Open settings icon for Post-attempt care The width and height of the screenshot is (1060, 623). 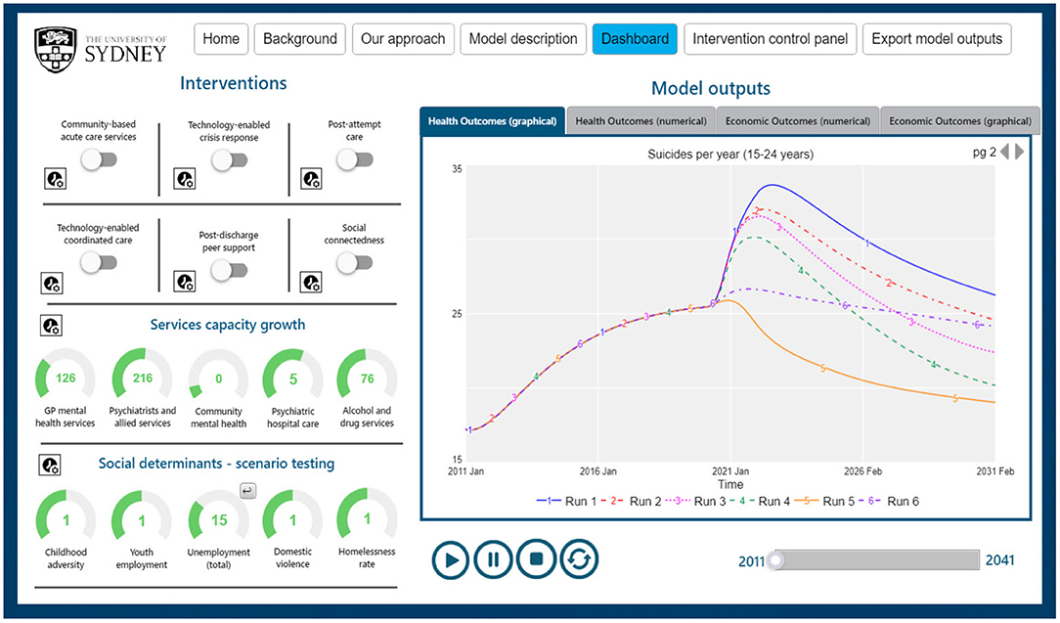tap(311, 179)
